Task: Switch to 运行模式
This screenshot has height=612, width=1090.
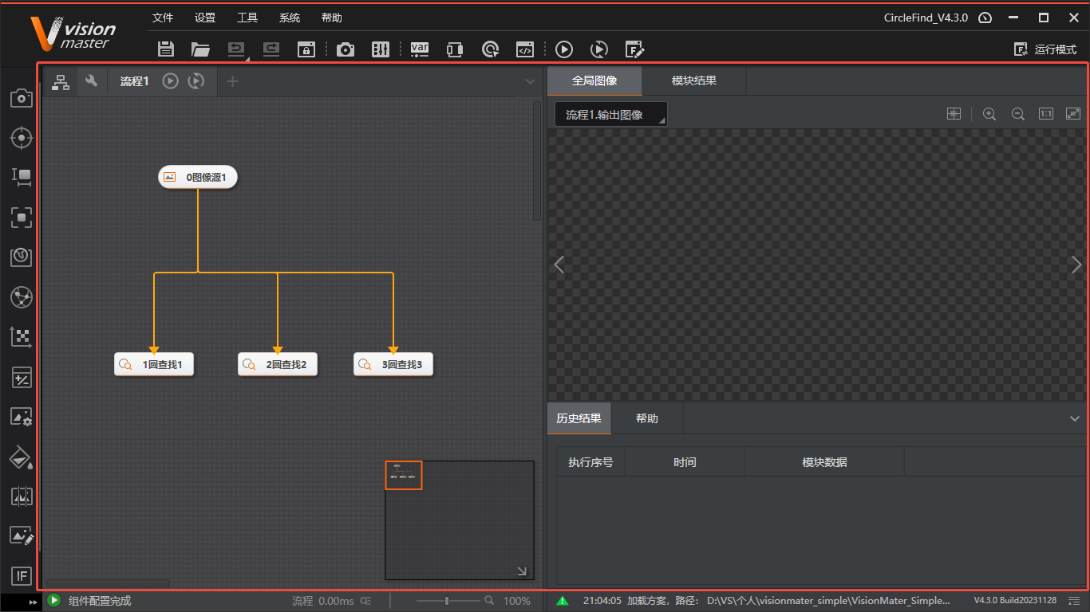Action: (1045, 49)
